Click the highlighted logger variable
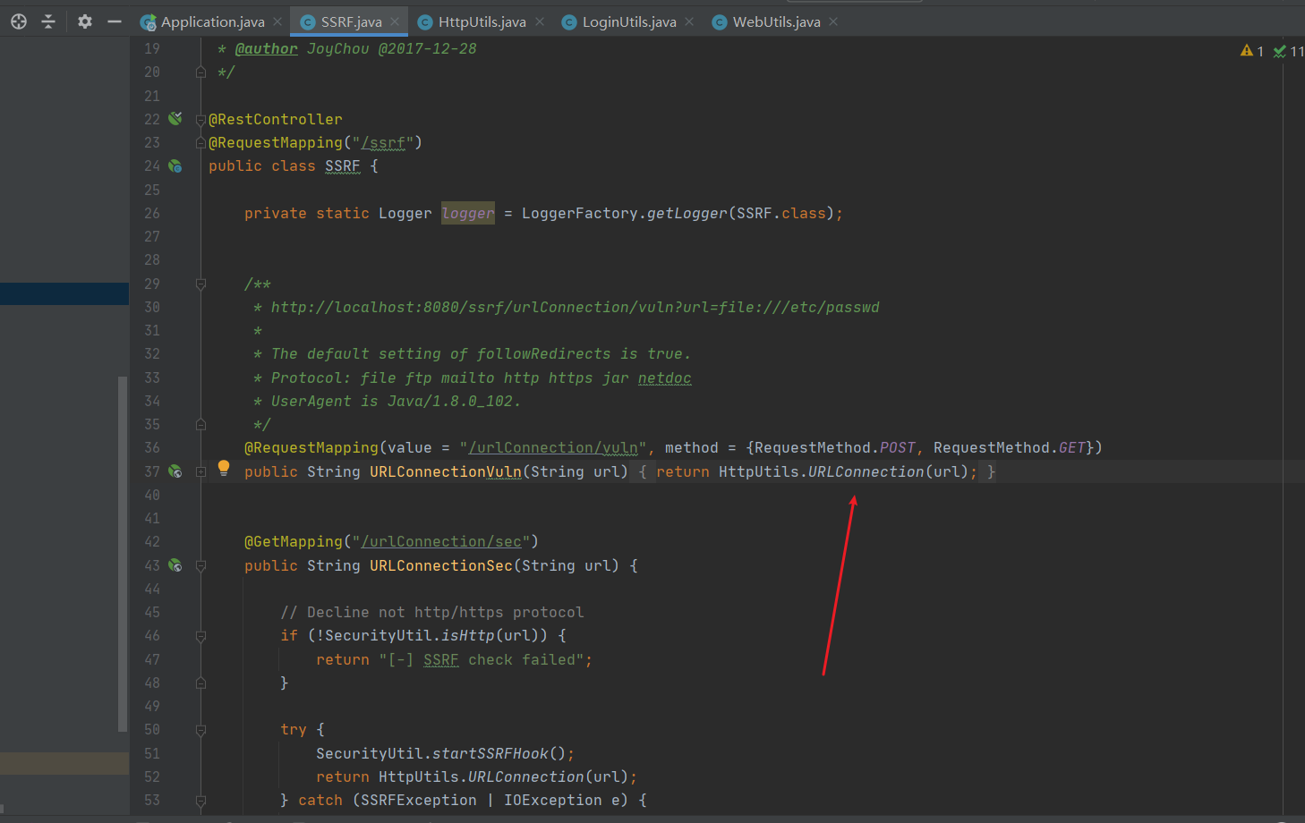The width and height of the screenshot is (1305, 823). click(x=467, y=213)
